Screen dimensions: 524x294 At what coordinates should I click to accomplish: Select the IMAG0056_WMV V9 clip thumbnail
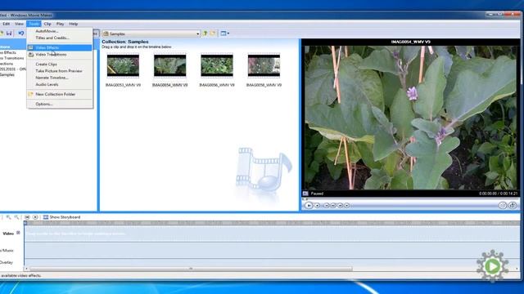[217, 65]
